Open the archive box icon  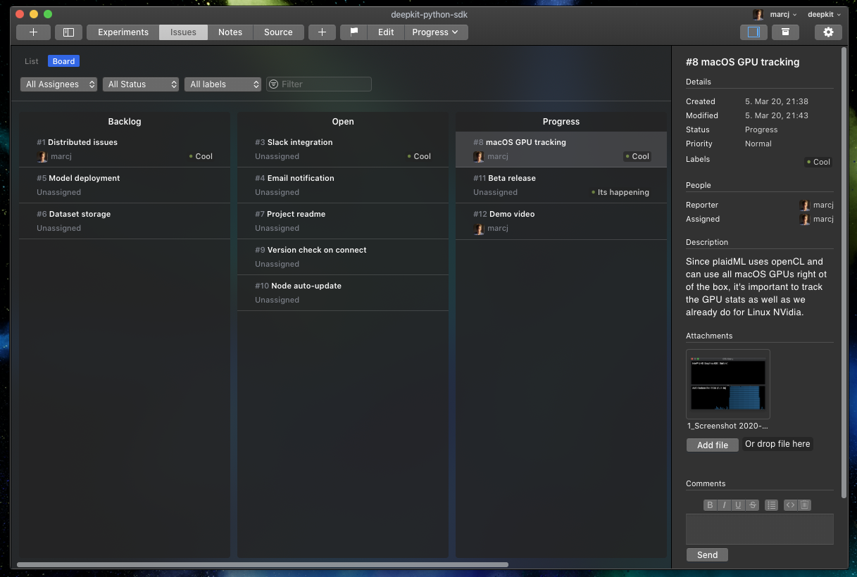click(785, 32)
